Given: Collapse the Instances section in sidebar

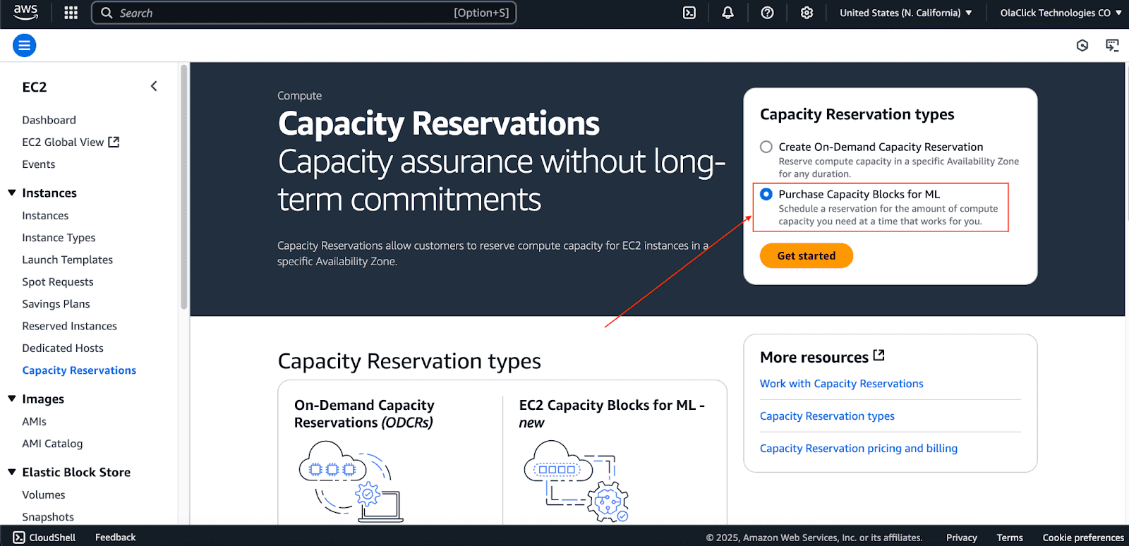Looking at the screenshot, I should click(11, 193).
